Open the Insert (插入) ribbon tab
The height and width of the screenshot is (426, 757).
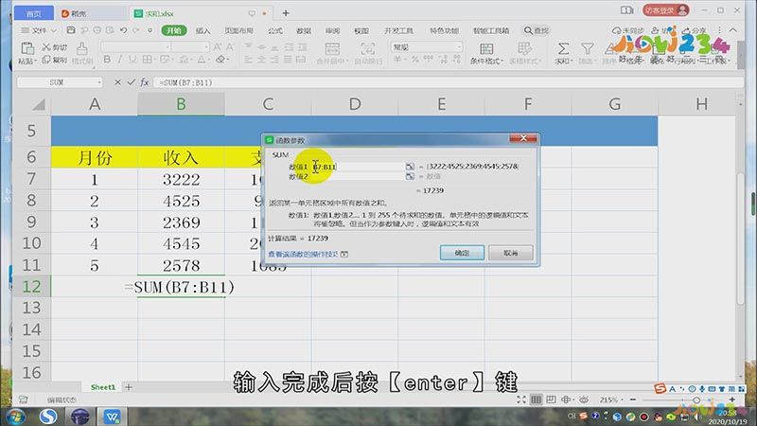point(202,30)
